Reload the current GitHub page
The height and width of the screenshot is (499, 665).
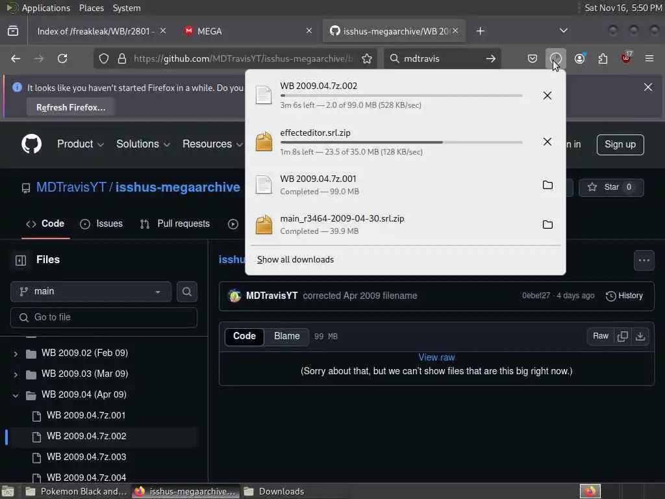(62, 58)
